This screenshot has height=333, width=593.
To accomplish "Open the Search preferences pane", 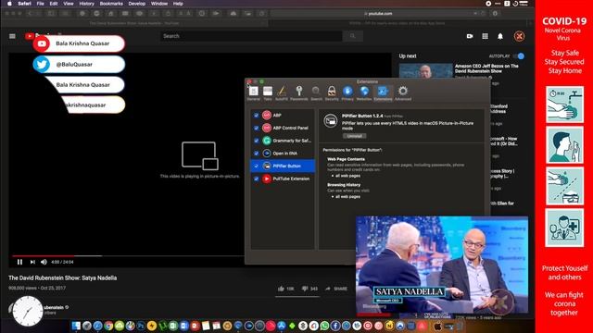I will [316, 92].
